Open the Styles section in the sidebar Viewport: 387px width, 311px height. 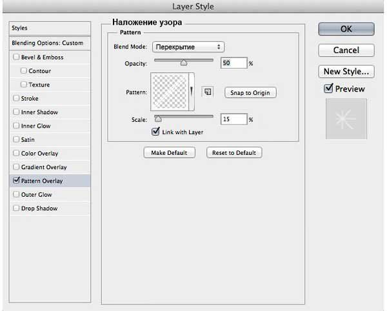[x=47, y=28]
